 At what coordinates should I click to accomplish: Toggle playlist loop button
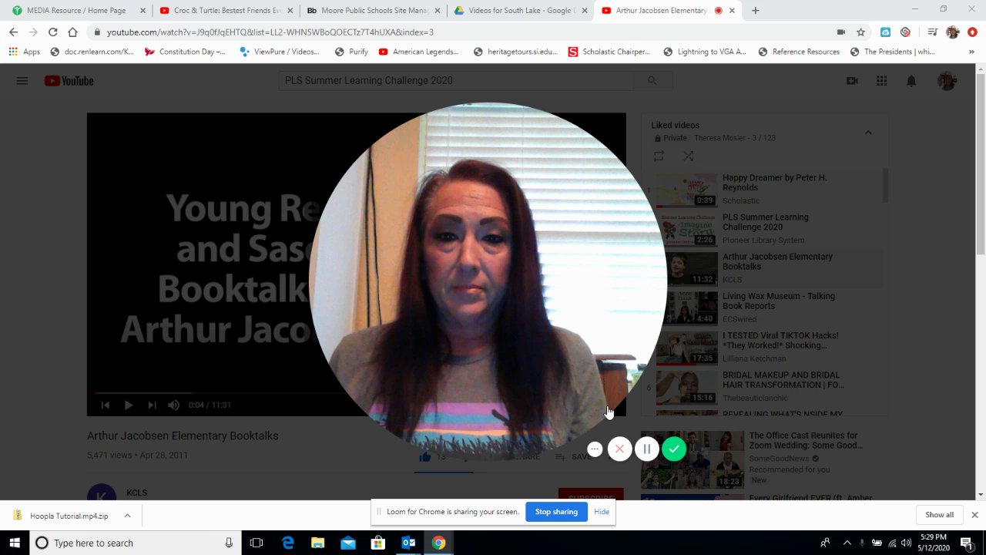tap(659, 156)
